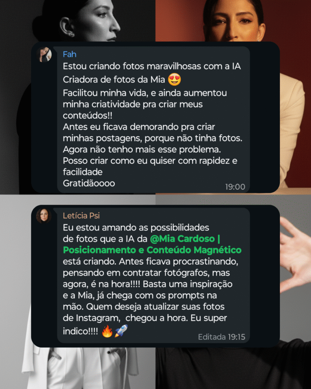Select Letícia's message starting Eu estou amando
Screen dimensions: 311x389
pos(153,276)
